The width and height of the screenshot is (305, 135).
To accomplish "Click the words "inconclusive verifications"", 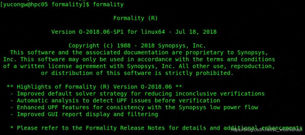I will tap(220, 94).
